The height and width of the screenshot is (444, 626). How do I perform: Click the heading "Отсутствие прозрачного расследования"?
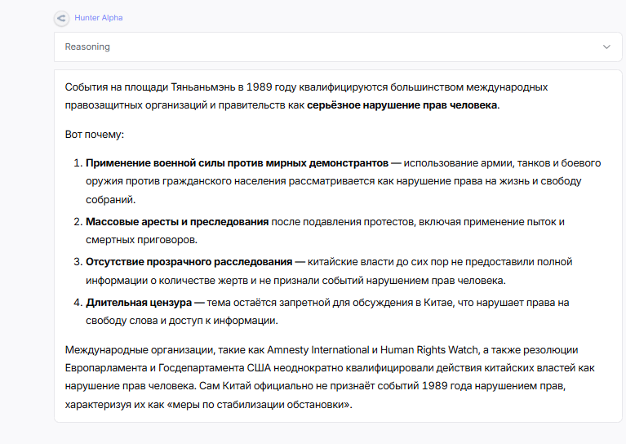(189, 262)
